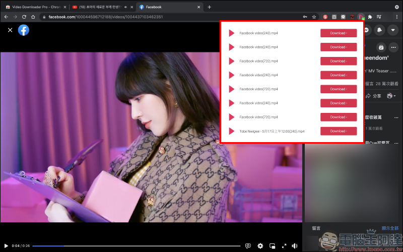Mute the YouTube tab speaker icon
Image resolution: width=403 pixels, height=252 pixels.
(125, 7)
